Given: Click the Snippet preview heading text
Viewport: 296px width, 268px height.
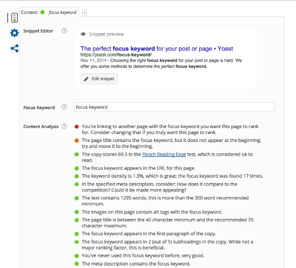Looking at the screenshot, I should [106, 34].
